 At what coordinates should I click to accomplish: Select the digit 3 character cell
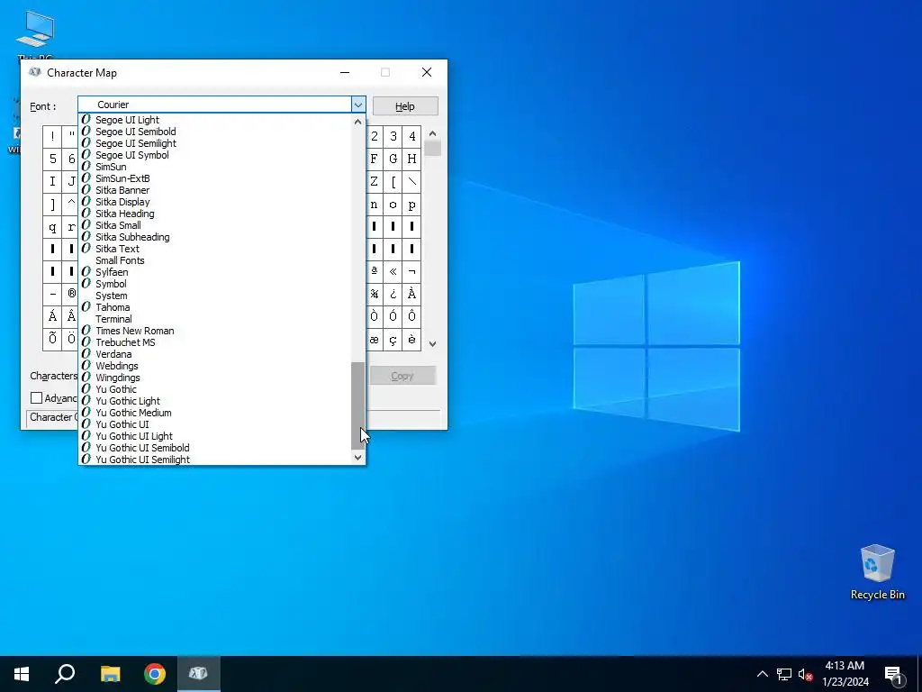pyautogui.click(x=393, y=137)
